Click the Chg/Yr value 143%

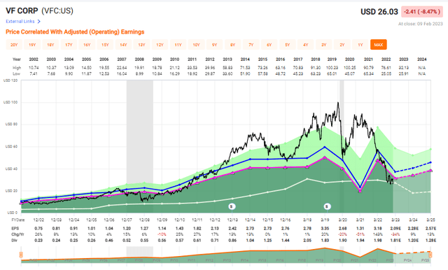coord(378,234)
